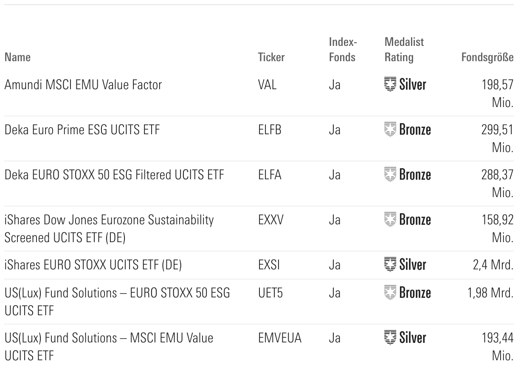Click the EXSI ticker cell

pos(269,265)
